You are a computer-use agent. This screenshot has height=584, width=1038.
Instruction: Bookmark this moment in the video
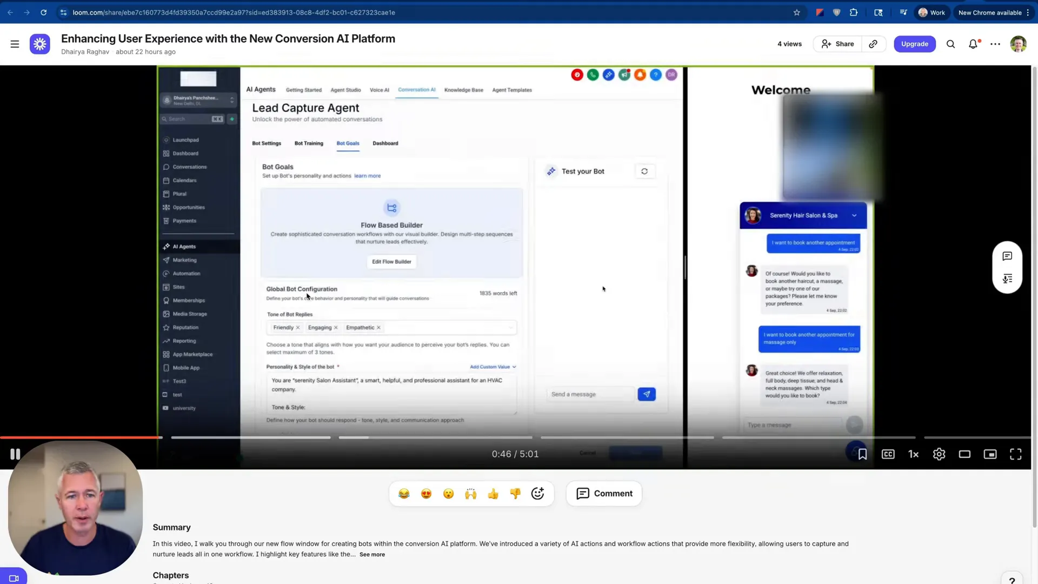coord(862,454)
